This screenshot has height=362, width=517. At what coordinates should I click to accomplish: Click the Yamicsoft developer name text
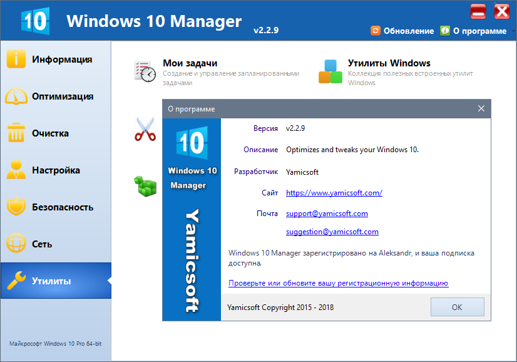(302, 172)
